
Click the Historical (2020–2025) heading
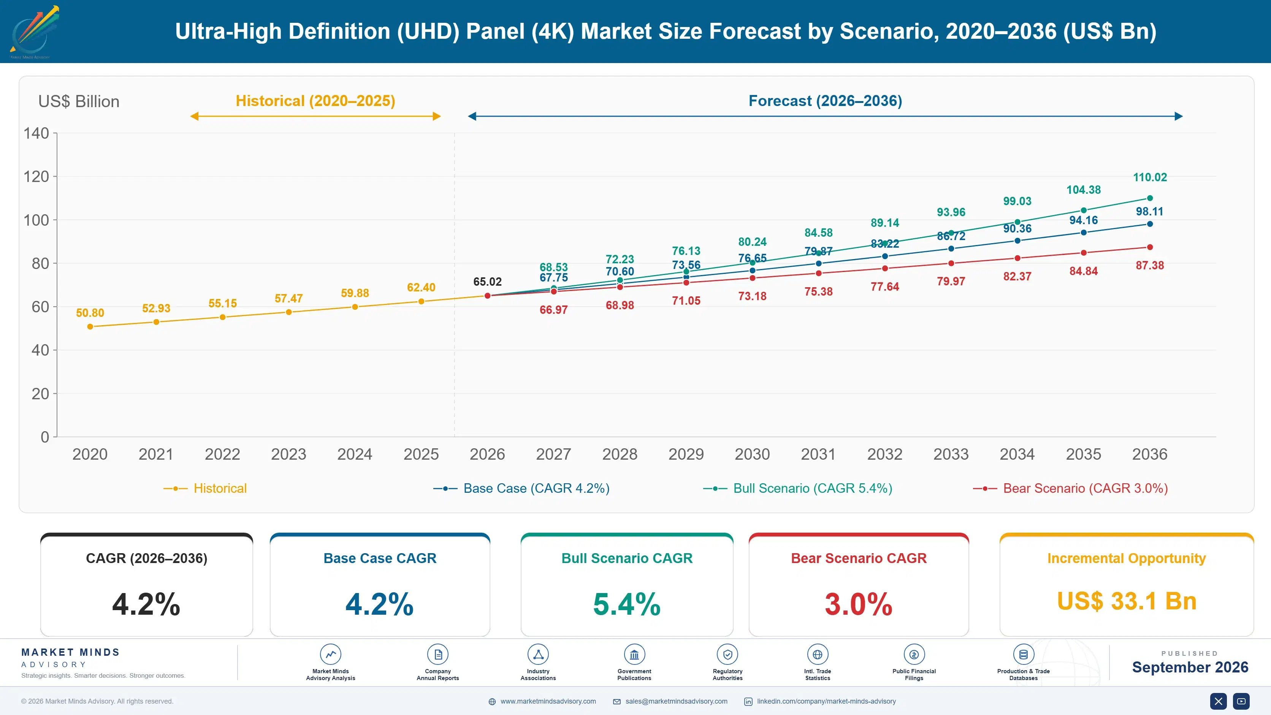point(315,101)
